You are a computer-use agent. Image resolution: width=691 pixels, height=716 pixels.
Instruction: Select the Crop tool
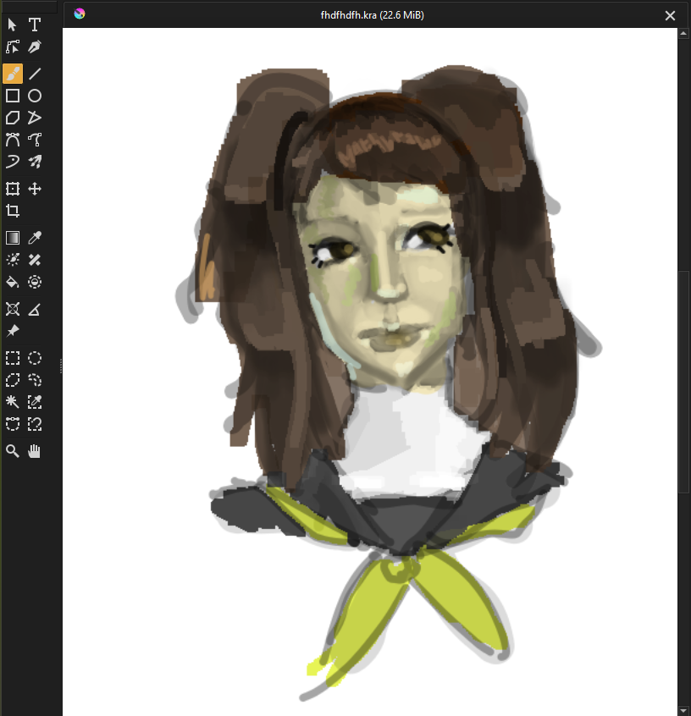coord(13,211)
